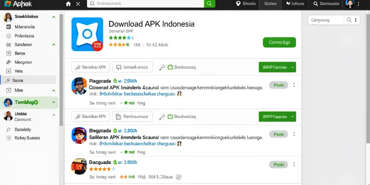Image resolution: width=370 pixels, height=185 pixels.
Task: Click the Plagptads reviewer avatar
Action: [x=79, y=86]
